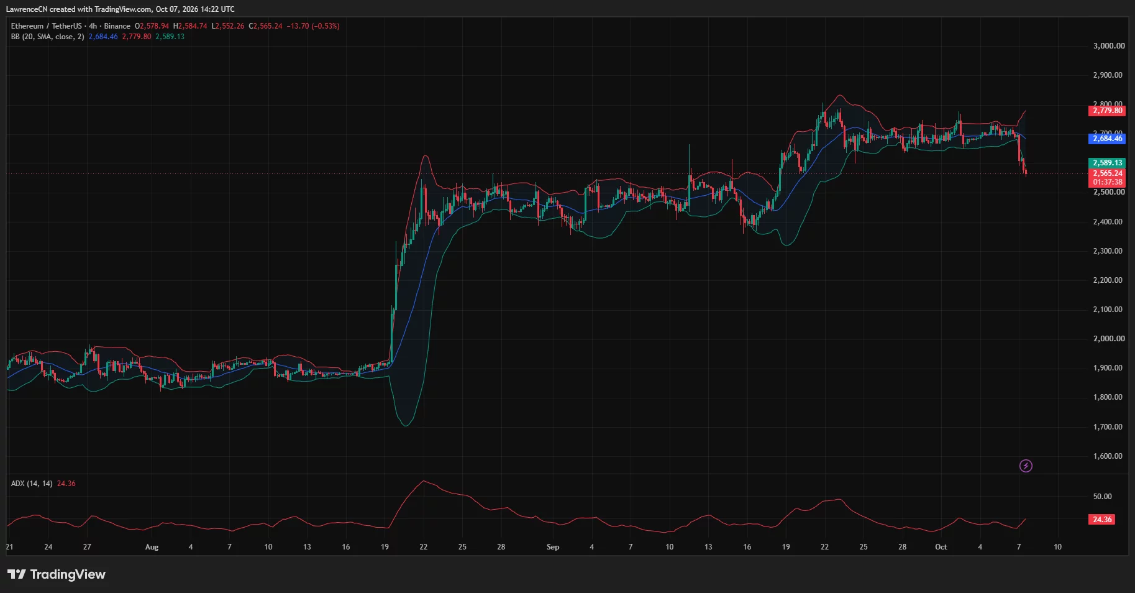
Task: Click the Sep label on time axis
Action: point(553,547)
